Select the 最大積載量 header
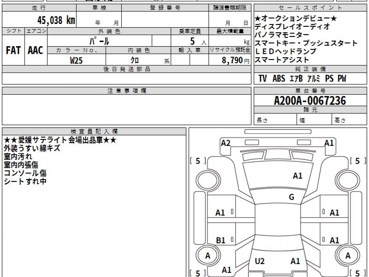The image size is (369, 277). click(x=230, y=31)
